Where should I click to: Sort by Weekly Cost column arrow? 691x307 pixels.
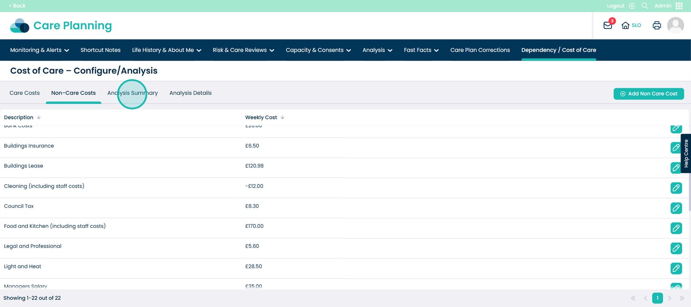(282, 118)
